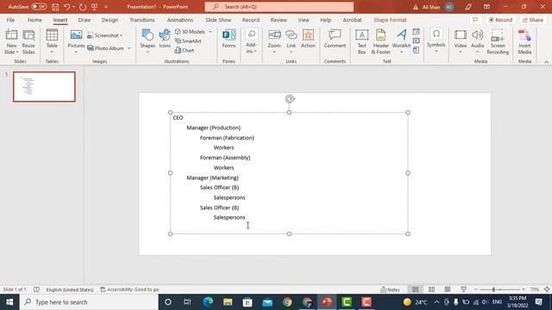This screenshot has width=552, height=310.
Task: Open the Shapes gallery
Action: pos(147,42)
